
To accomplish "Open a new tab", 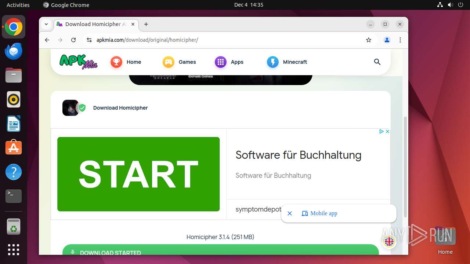I will [146, 24].
